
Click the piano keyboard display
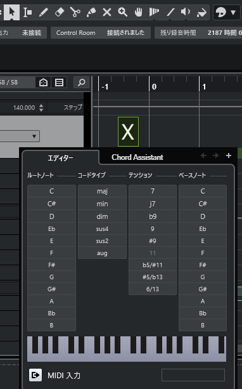tap(127, 348)
